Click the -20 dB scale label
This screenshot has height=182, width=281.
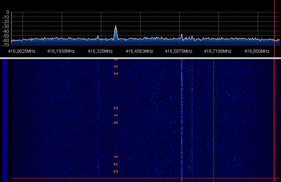(6, 22)
